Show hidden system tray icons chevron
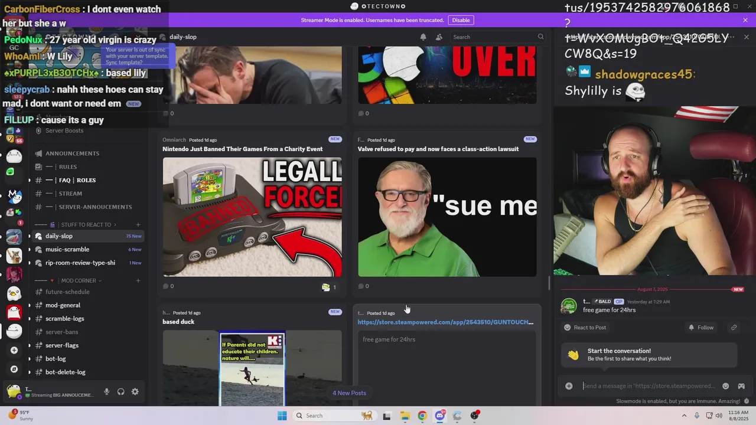Image resolution: width=756 pixels, height=425 pixels. (685, 416)
